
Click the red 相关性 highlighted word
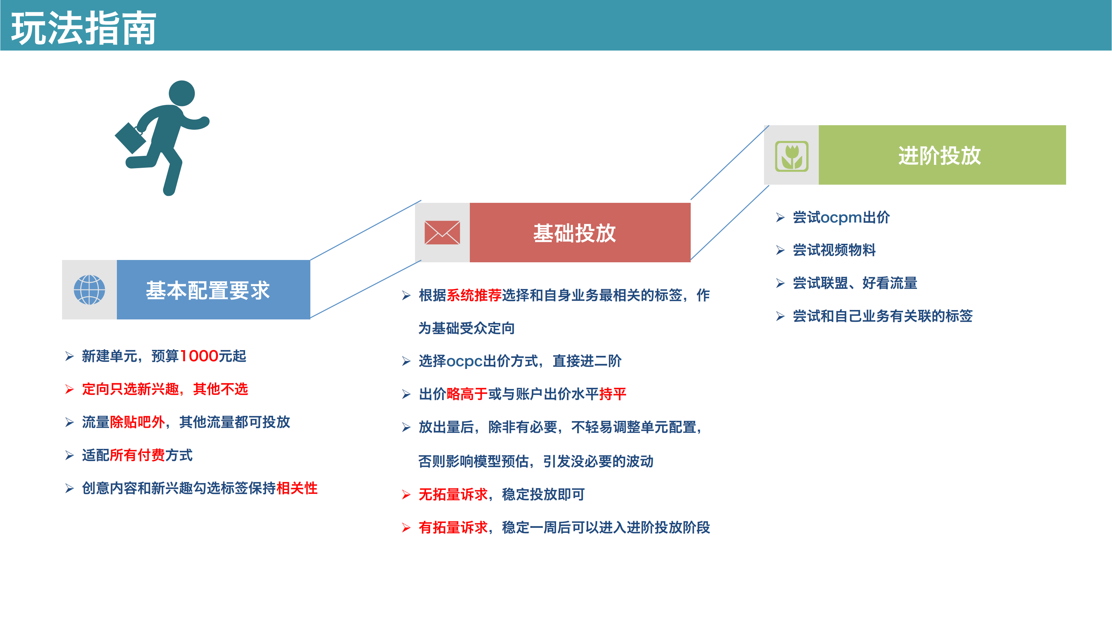coord(297,489)
